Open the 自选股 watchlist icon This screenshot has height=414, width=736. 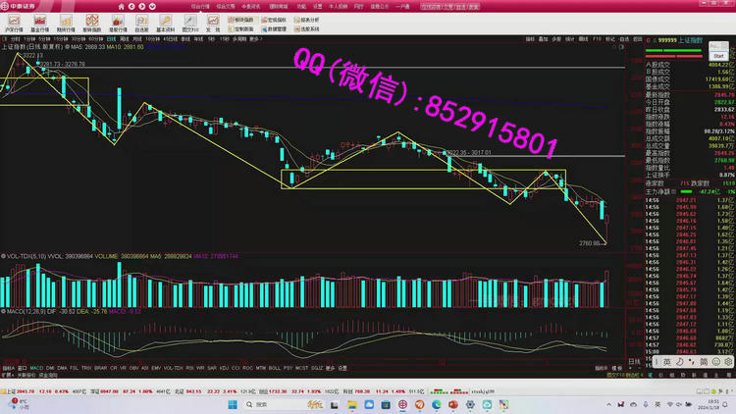point(142,24)
